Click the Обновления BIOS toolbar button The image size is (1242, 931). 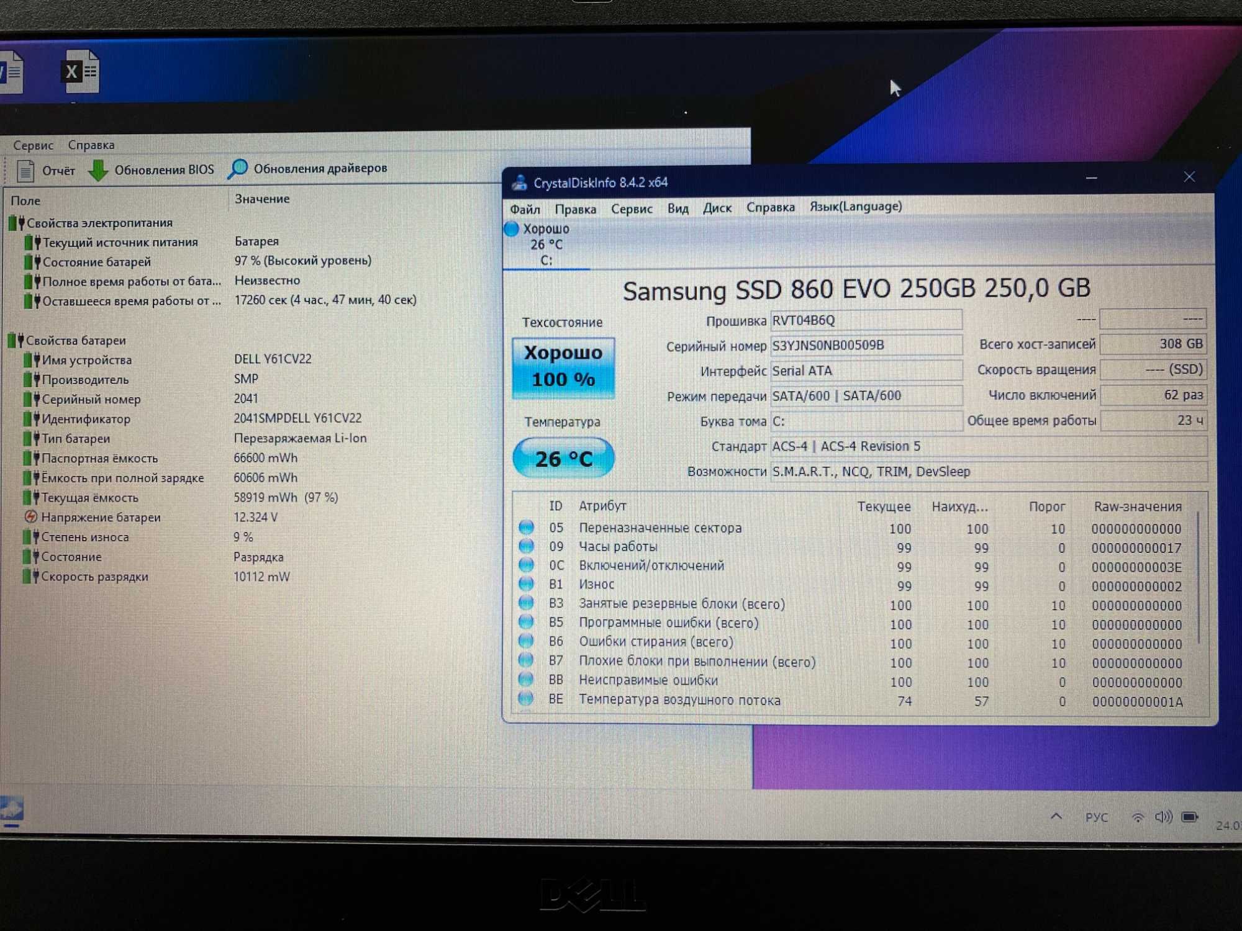pos(151,169)
